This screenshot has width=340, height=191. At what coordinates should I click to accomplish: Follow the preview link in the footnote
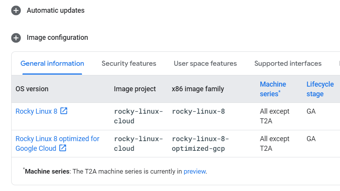click(x=195, y=172)
